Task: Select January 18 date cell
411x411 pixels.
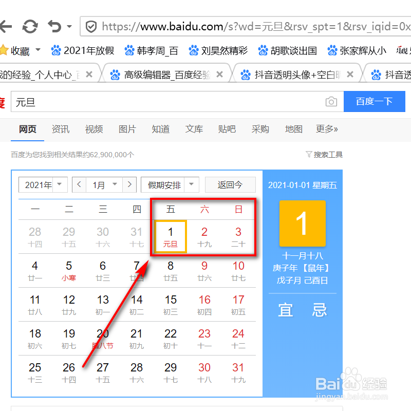Action: click(35, 339)
